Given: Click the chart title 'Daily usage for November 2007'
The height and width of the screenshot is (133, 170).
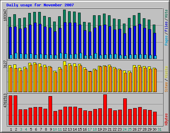Looking at the screenshot, I should [40, 5].
